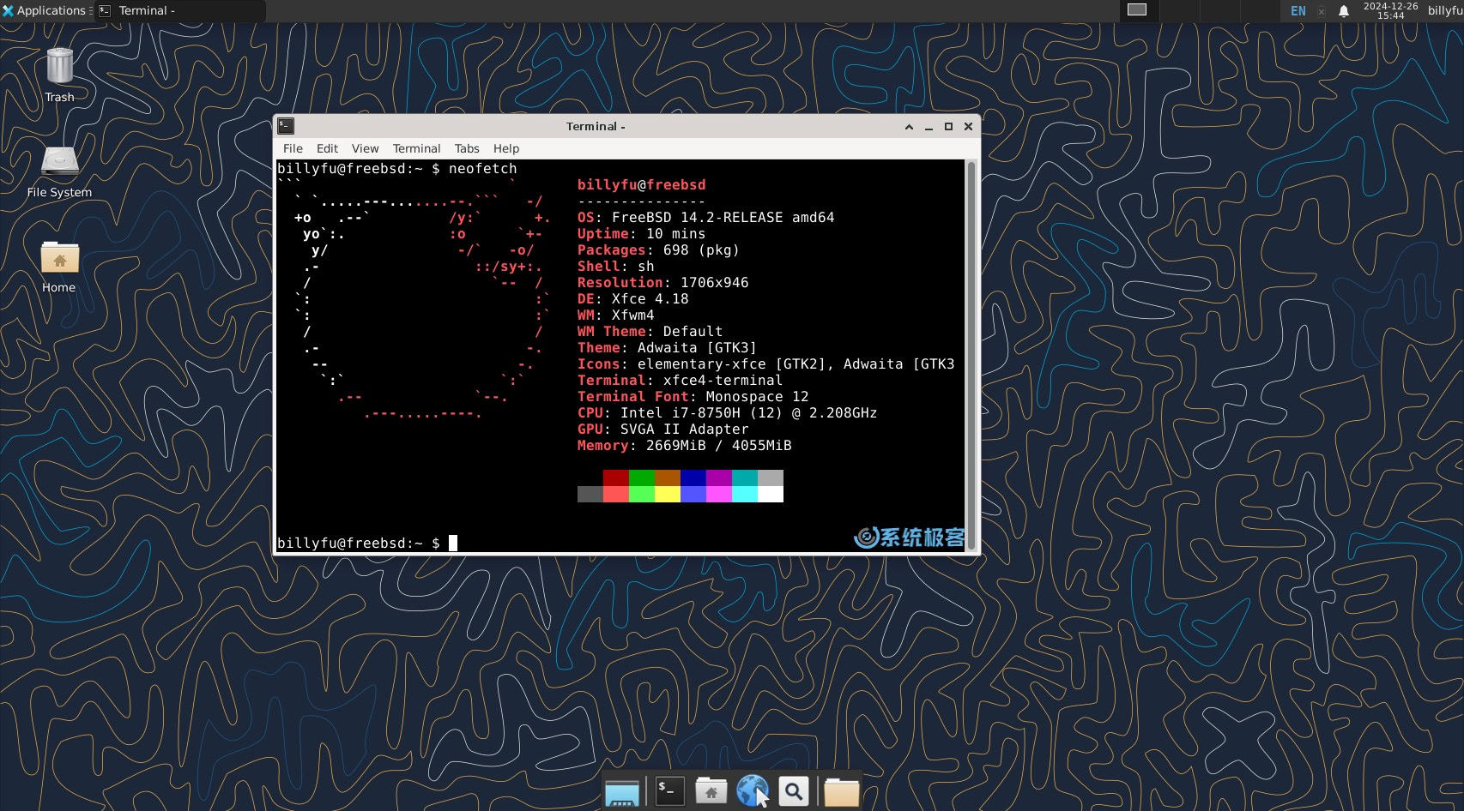Open the Applications menu in top panel
1464x811 pixels.
(47, 11)
